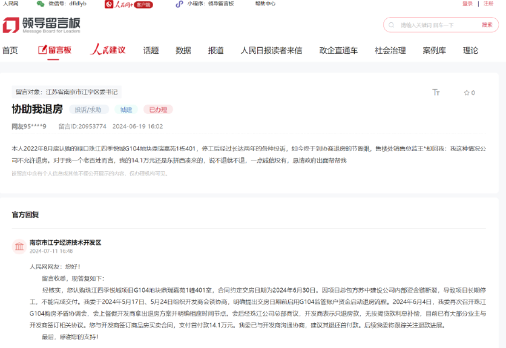Click the 登录 link at top right
Screen dimensions: 506x348
[x=468, y=3]
